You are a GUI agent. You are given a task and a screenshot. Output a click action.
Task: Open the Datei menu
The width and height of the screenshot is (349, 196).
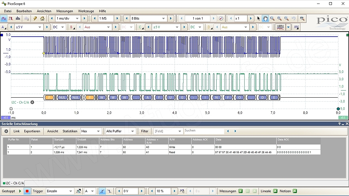pyautogui.click(x=8, y=11)
